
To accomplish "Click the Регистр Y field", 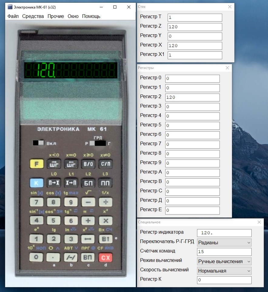I will (195, 36).
